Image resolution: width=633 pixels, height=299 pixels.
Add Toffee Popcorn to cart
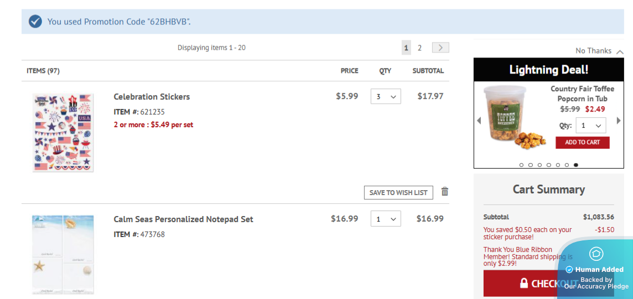coord(582,143)
